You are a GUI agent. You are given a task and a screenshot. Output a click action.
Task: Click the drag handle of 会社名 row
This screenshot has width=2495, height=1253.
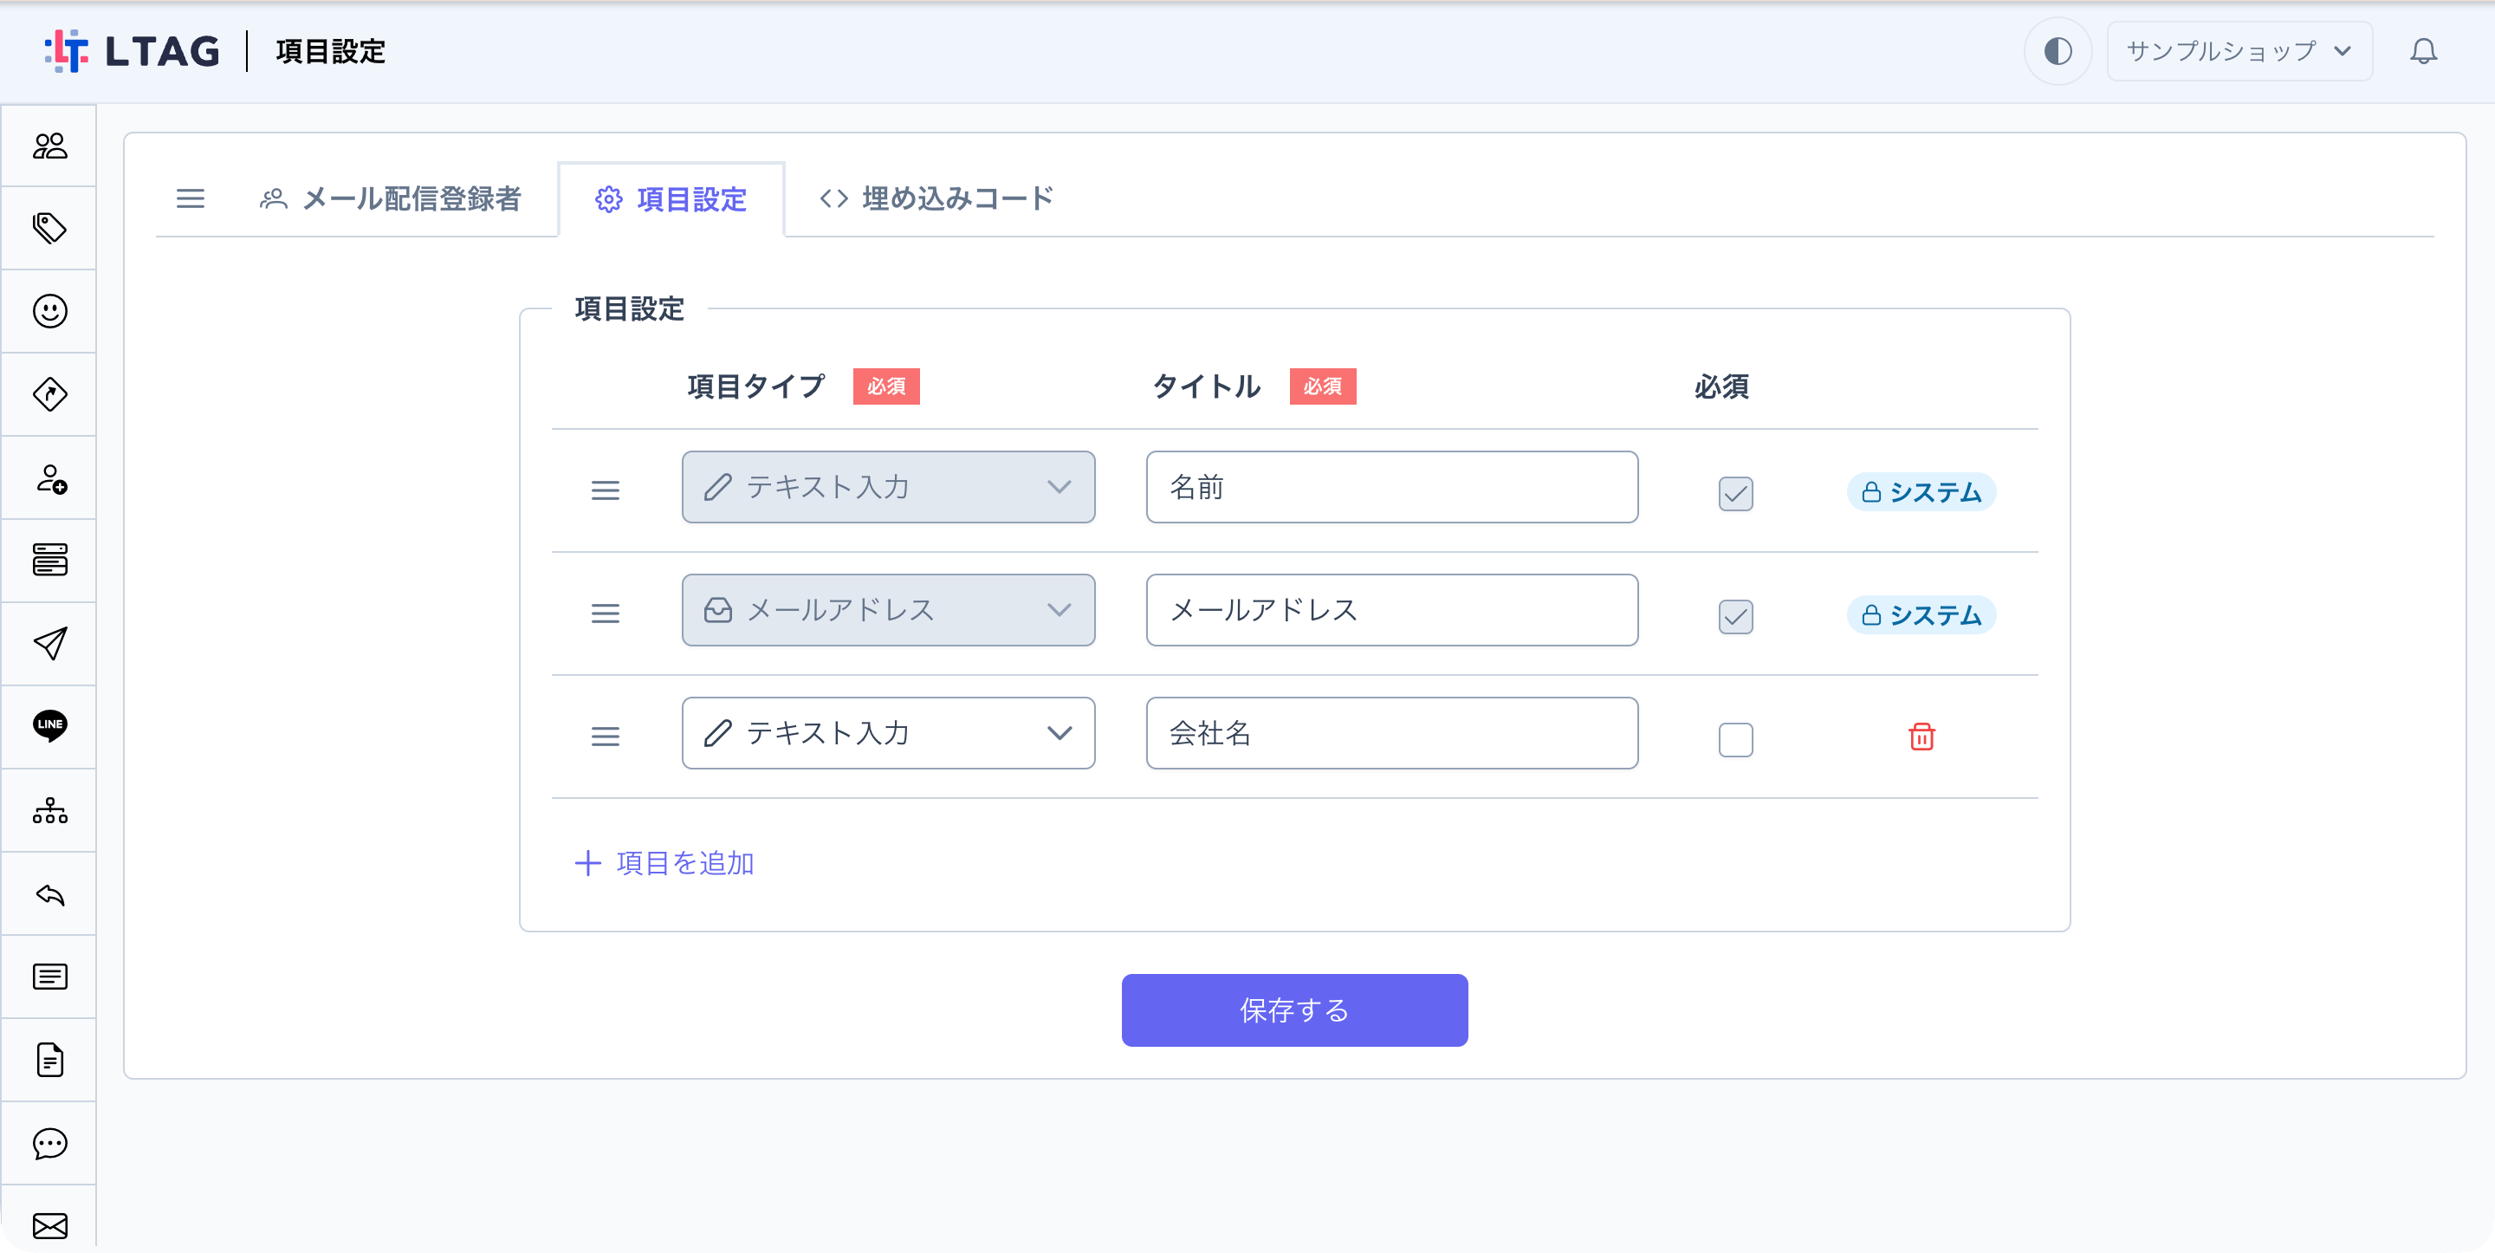pos(606,737)
